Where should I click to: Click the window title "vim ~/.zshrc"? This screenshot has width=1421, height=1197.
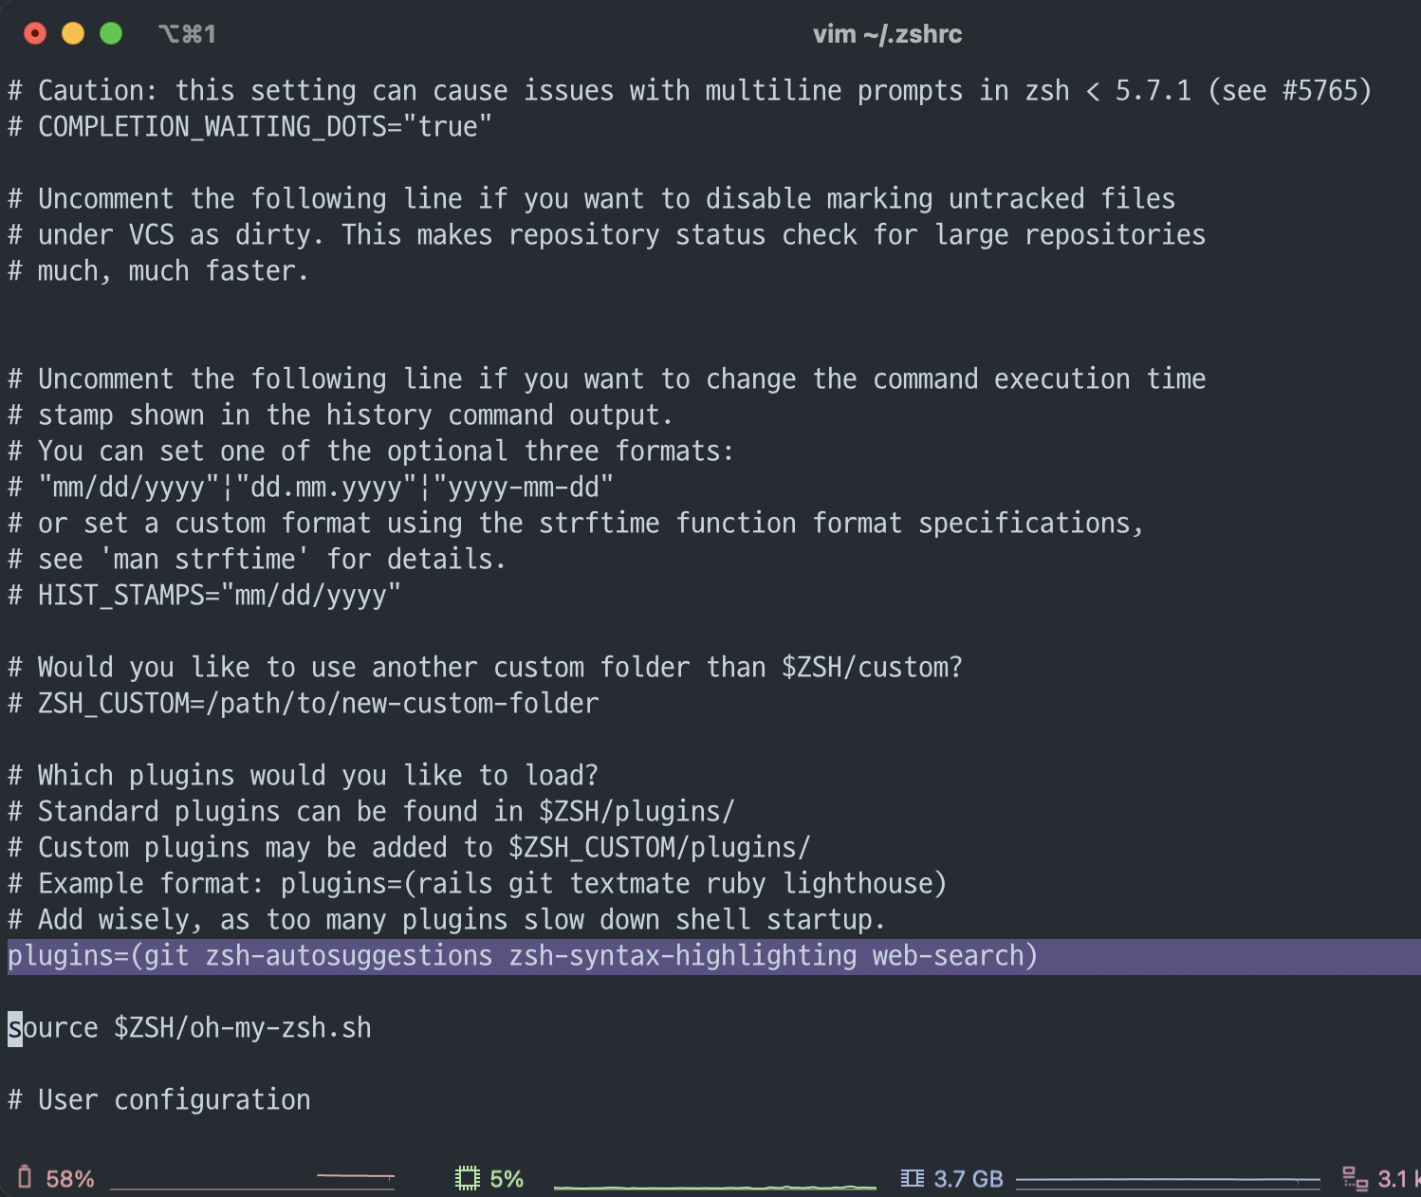pos(887,34)
